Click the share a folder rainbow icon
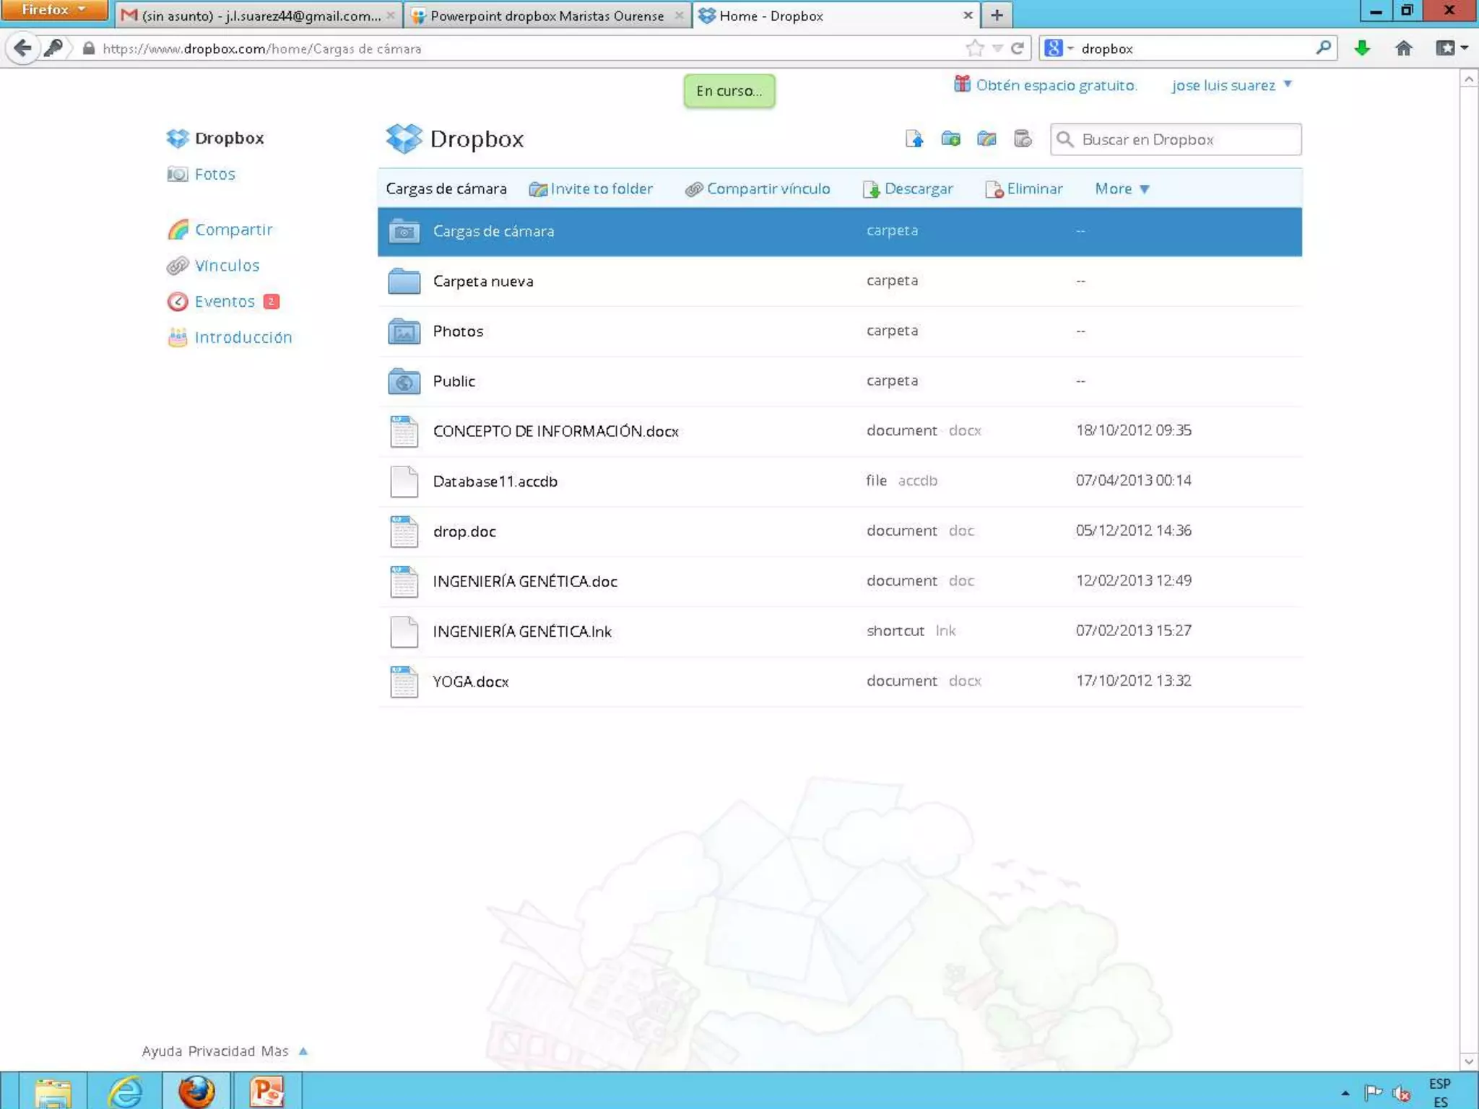The width and height of the screenshot is (1479, 1109). (x=986, y=139)
